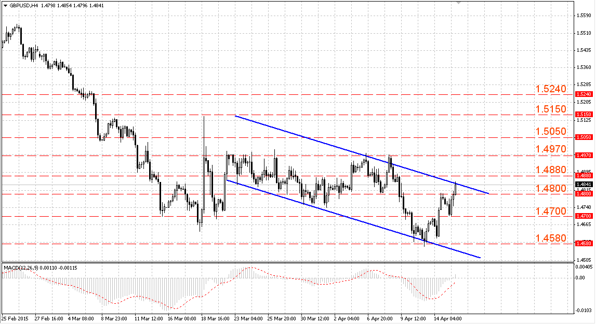This screenshot has width=596, height=324.
Task: Click the 9 Apr 12:00 time label
Action: coord(414,319)
